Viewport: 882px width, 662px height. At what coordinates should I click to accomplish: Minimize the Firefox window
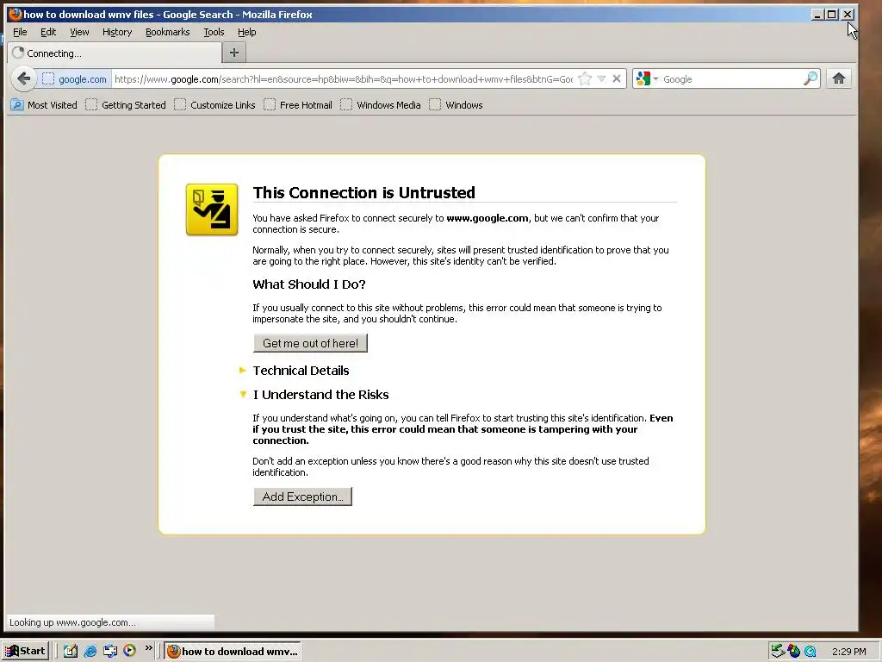pos(817,14)
